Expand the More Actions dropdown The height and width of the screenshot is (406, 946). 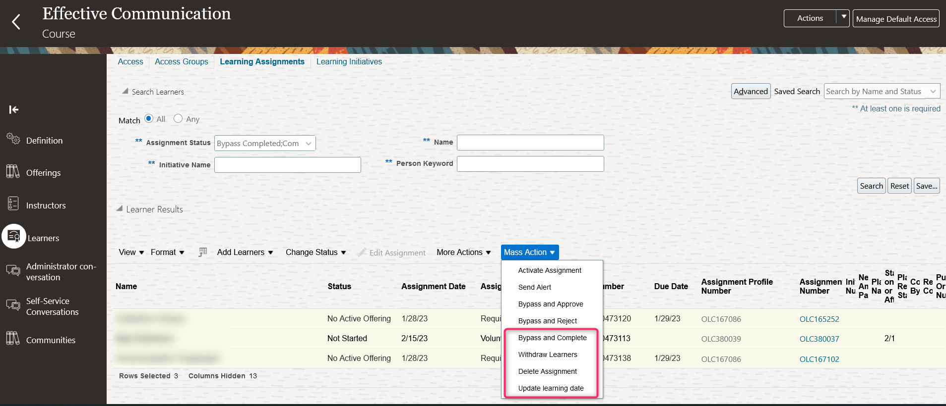(x=464, y=252)
